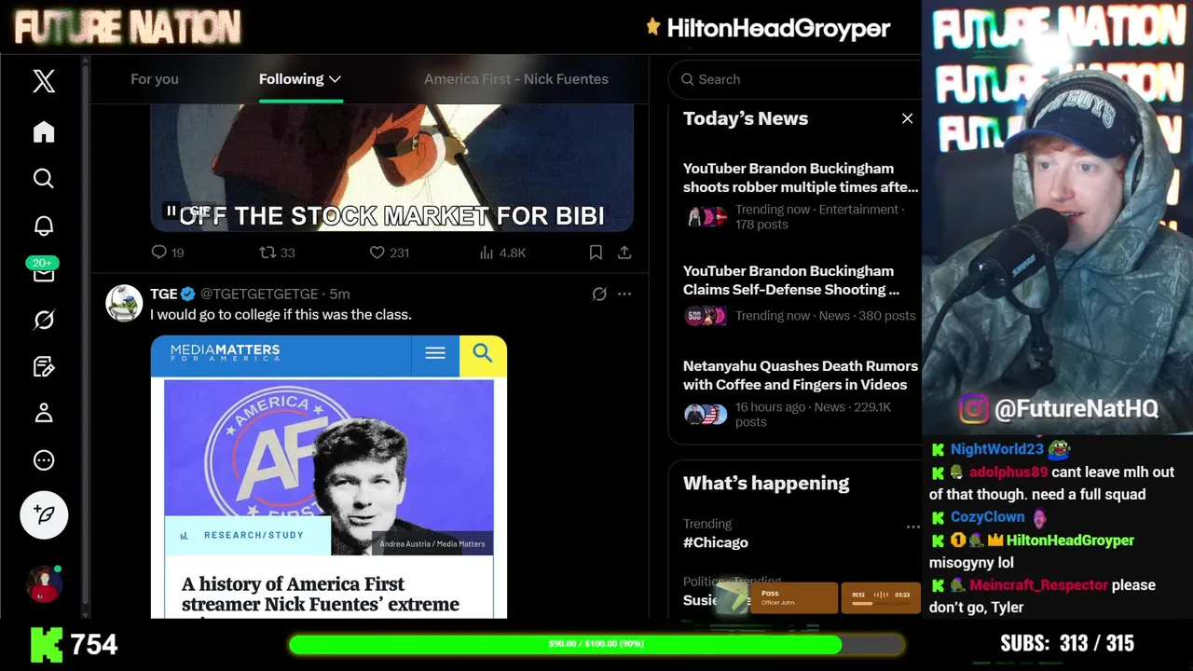Image resolution: width=1193 pixels, height=671 pixels.
Task: Click the webcam feed of streamer
Action: click(1057, 216)
